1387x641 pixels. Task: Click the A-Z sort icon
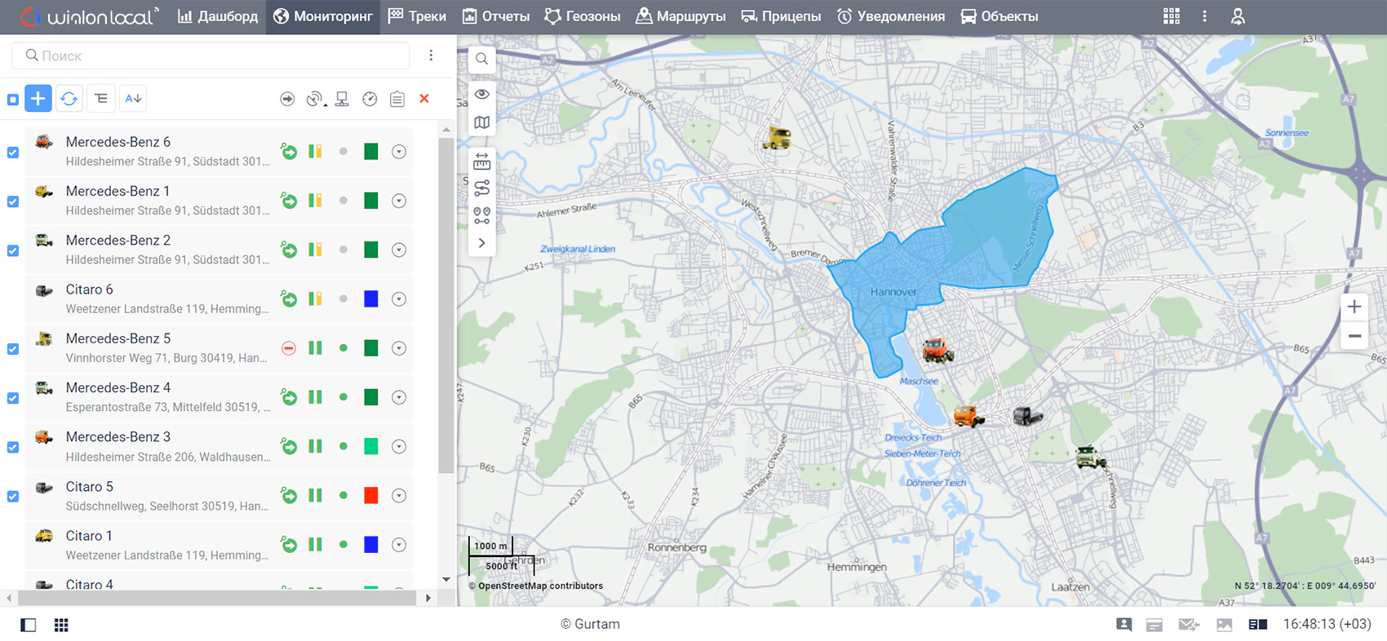133,99
